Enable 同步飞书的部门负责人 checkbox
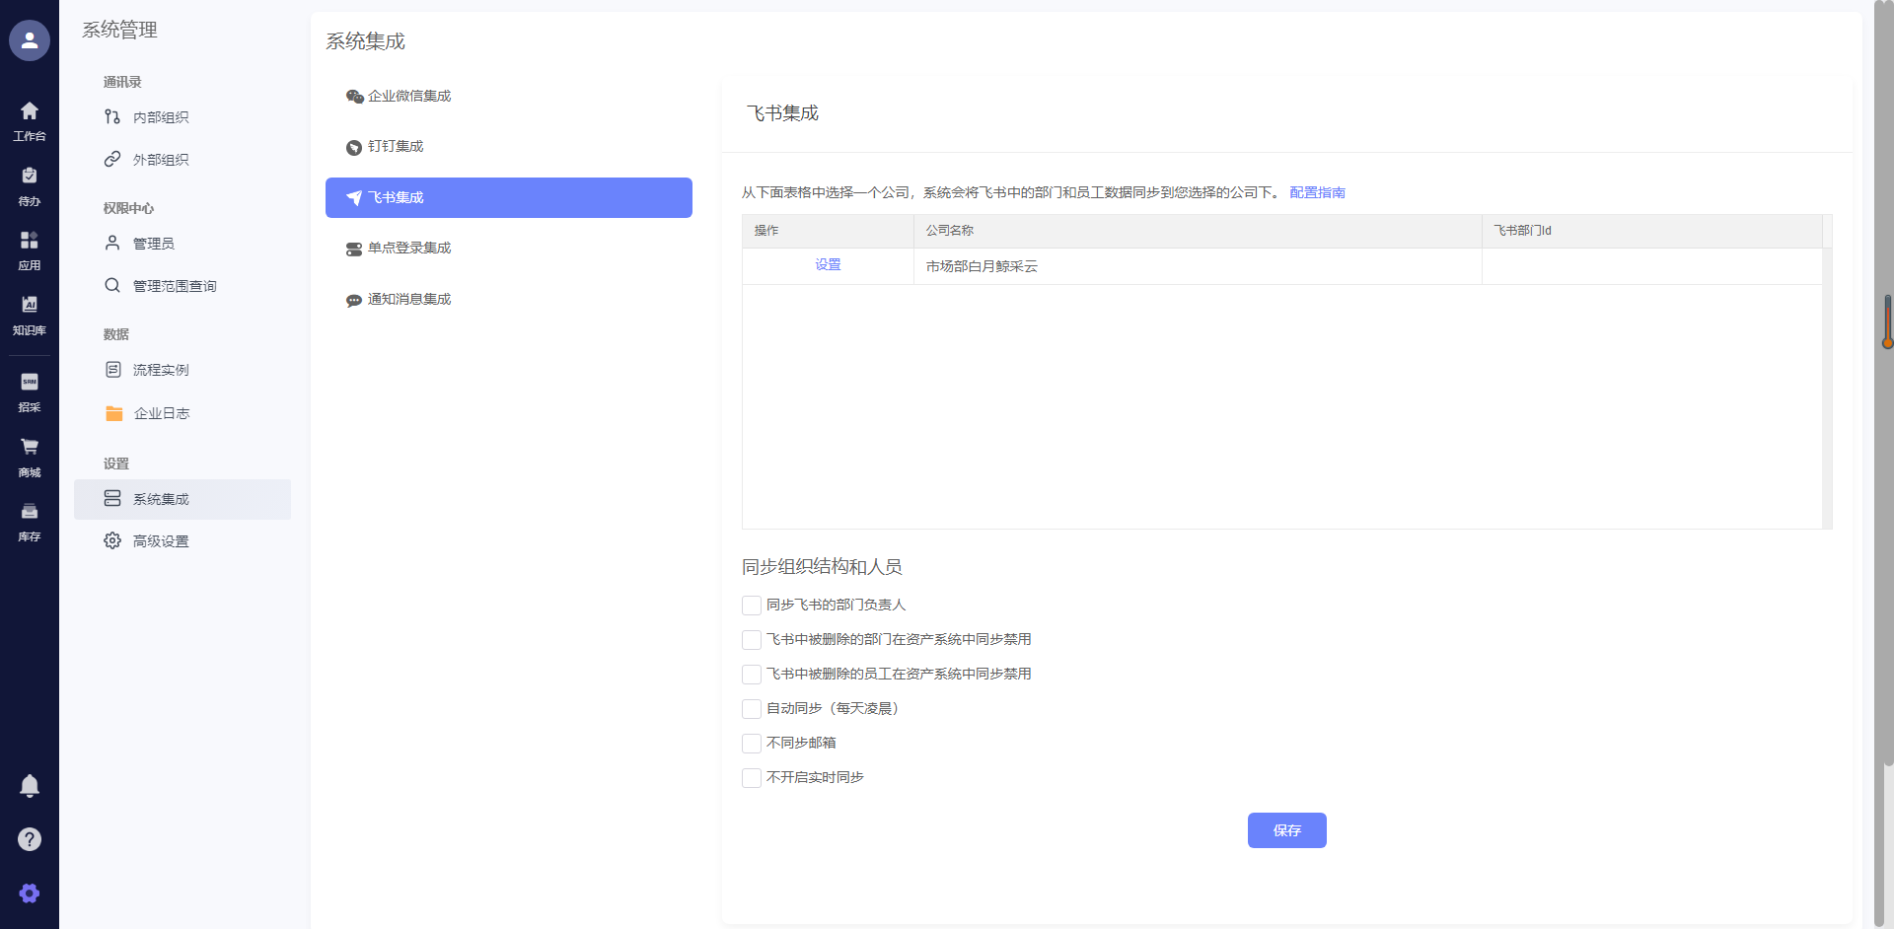The height and width of the screenshot is (929, 1894). pyautogui.click(x=752, y=606)
